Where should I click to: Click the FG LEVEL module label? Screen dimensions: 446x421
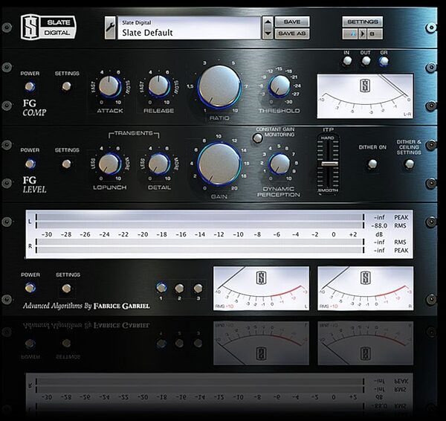coord(34,184)
